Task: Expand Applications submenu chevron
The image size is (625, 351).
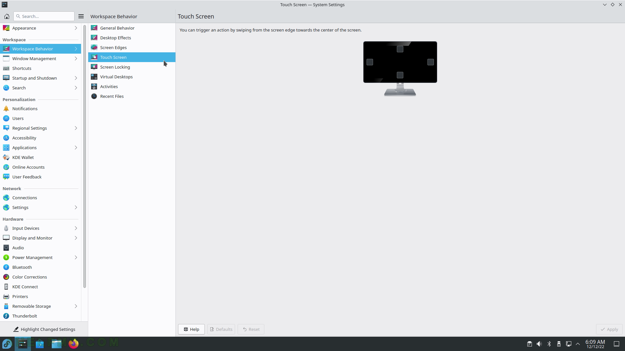Action: pyautogui.click(x=76, y=148)
